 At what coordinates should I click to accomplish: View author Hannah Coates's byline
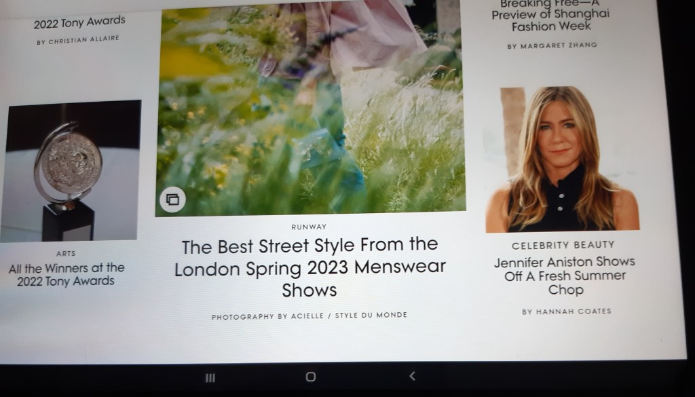coord(567,311)
